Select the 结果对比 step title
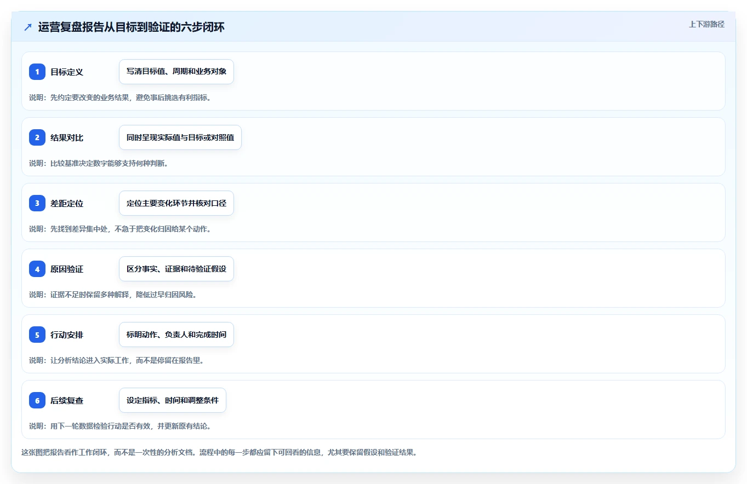 pyautogui.click(x=67, y=137)
